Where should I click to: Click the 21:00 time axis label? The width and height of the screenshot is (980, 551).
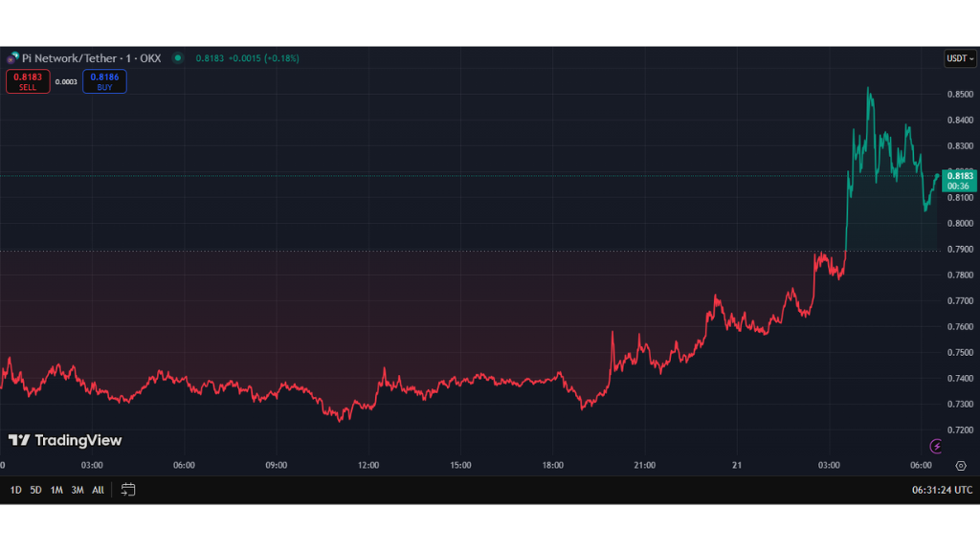coord(644,466)
